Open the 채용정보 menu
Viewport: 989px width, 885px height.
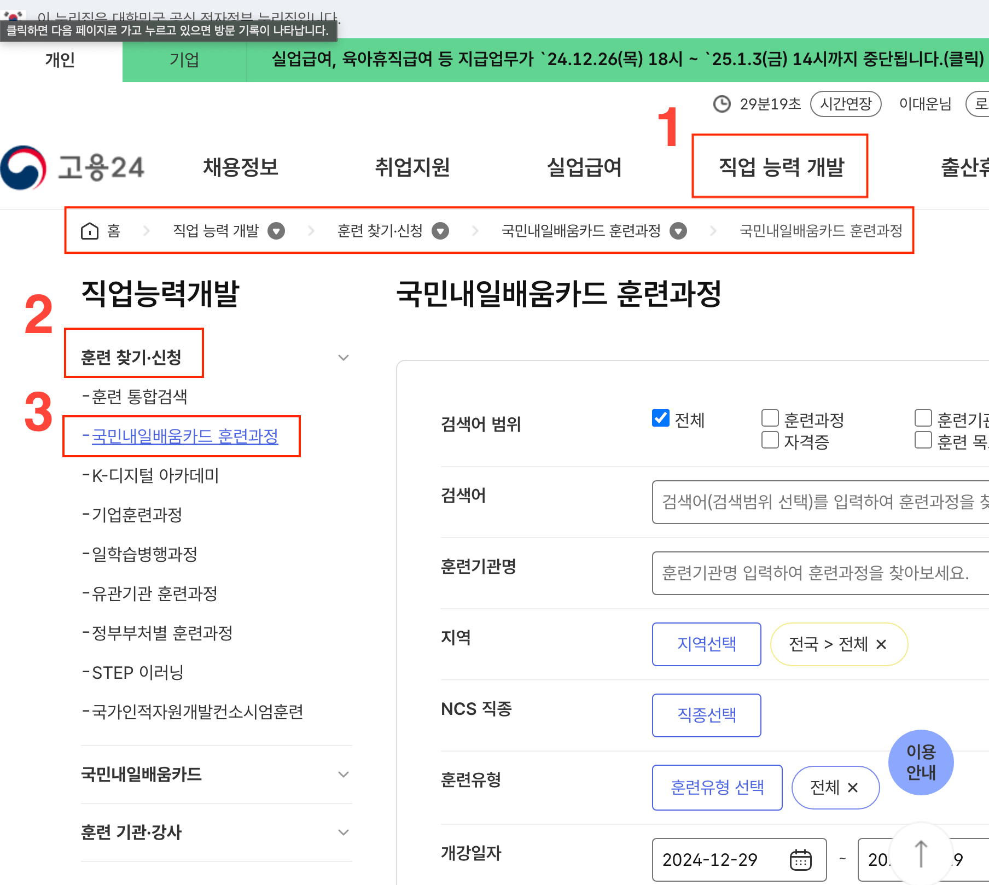tap(241, 167)
